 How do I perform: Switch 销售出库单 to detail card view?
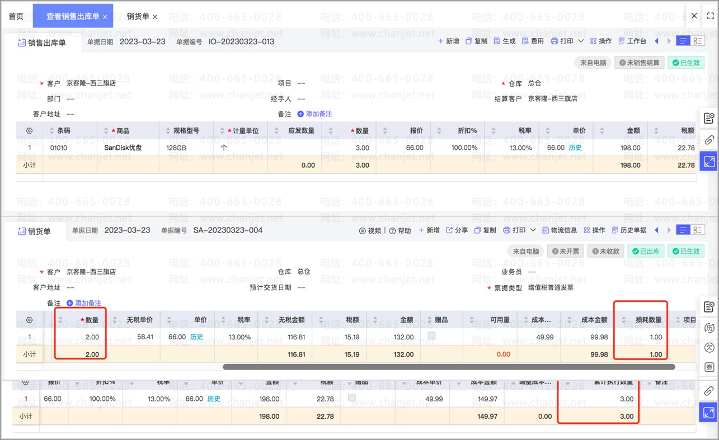coord(697,41)
